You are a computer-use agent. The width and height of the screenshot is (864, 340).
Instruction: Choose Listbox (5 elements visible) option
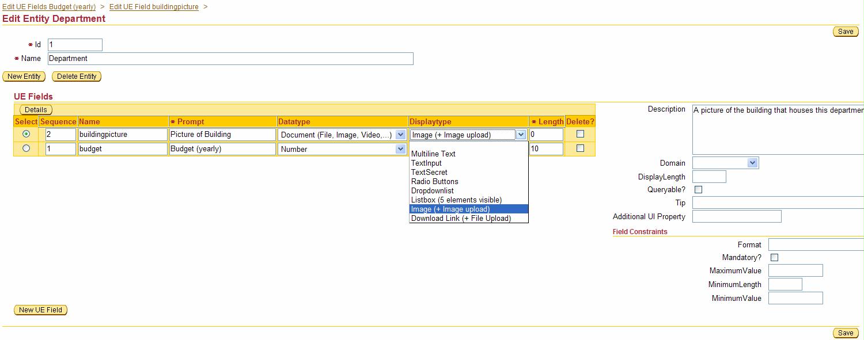[456, 200]
